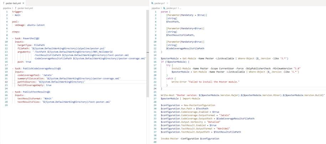326x144 pixels.
Task: Open the pipeline breadcrumb in right editor
Action: click(x=155, y=8)
